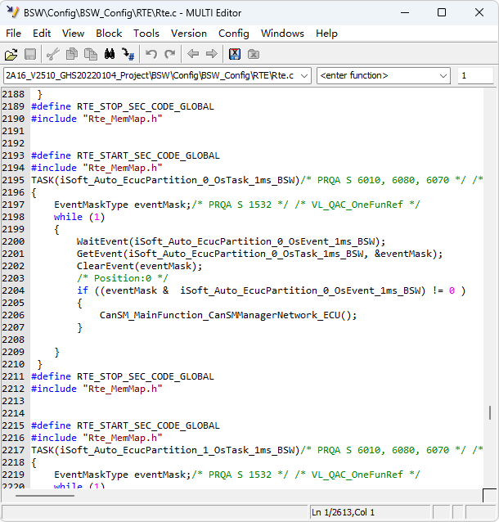The image size is (499, 522).
Task: Click the Redo arrow icon
Action: pyautogui.click(x=170, y=54)
